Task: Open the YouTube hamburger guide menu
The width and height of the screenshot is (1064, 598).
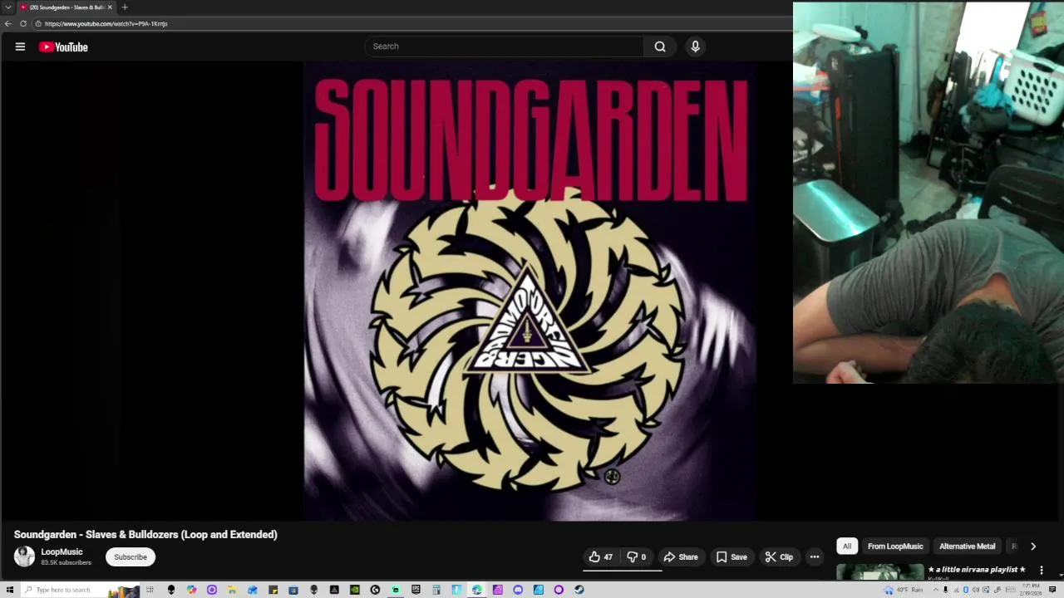Action: (x=20, y=47)
